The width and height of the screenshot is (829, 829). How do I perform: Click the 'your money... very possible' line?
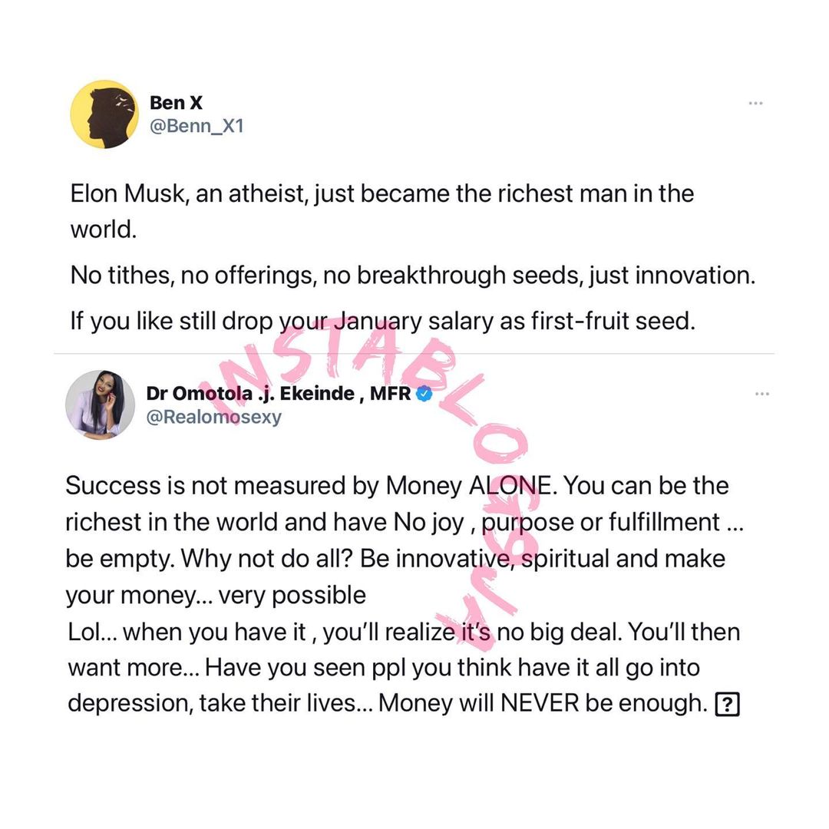(216, 595)
